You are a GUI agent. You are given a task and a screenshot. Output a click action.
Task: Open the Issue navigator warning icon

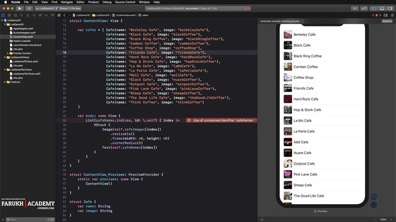28,15
